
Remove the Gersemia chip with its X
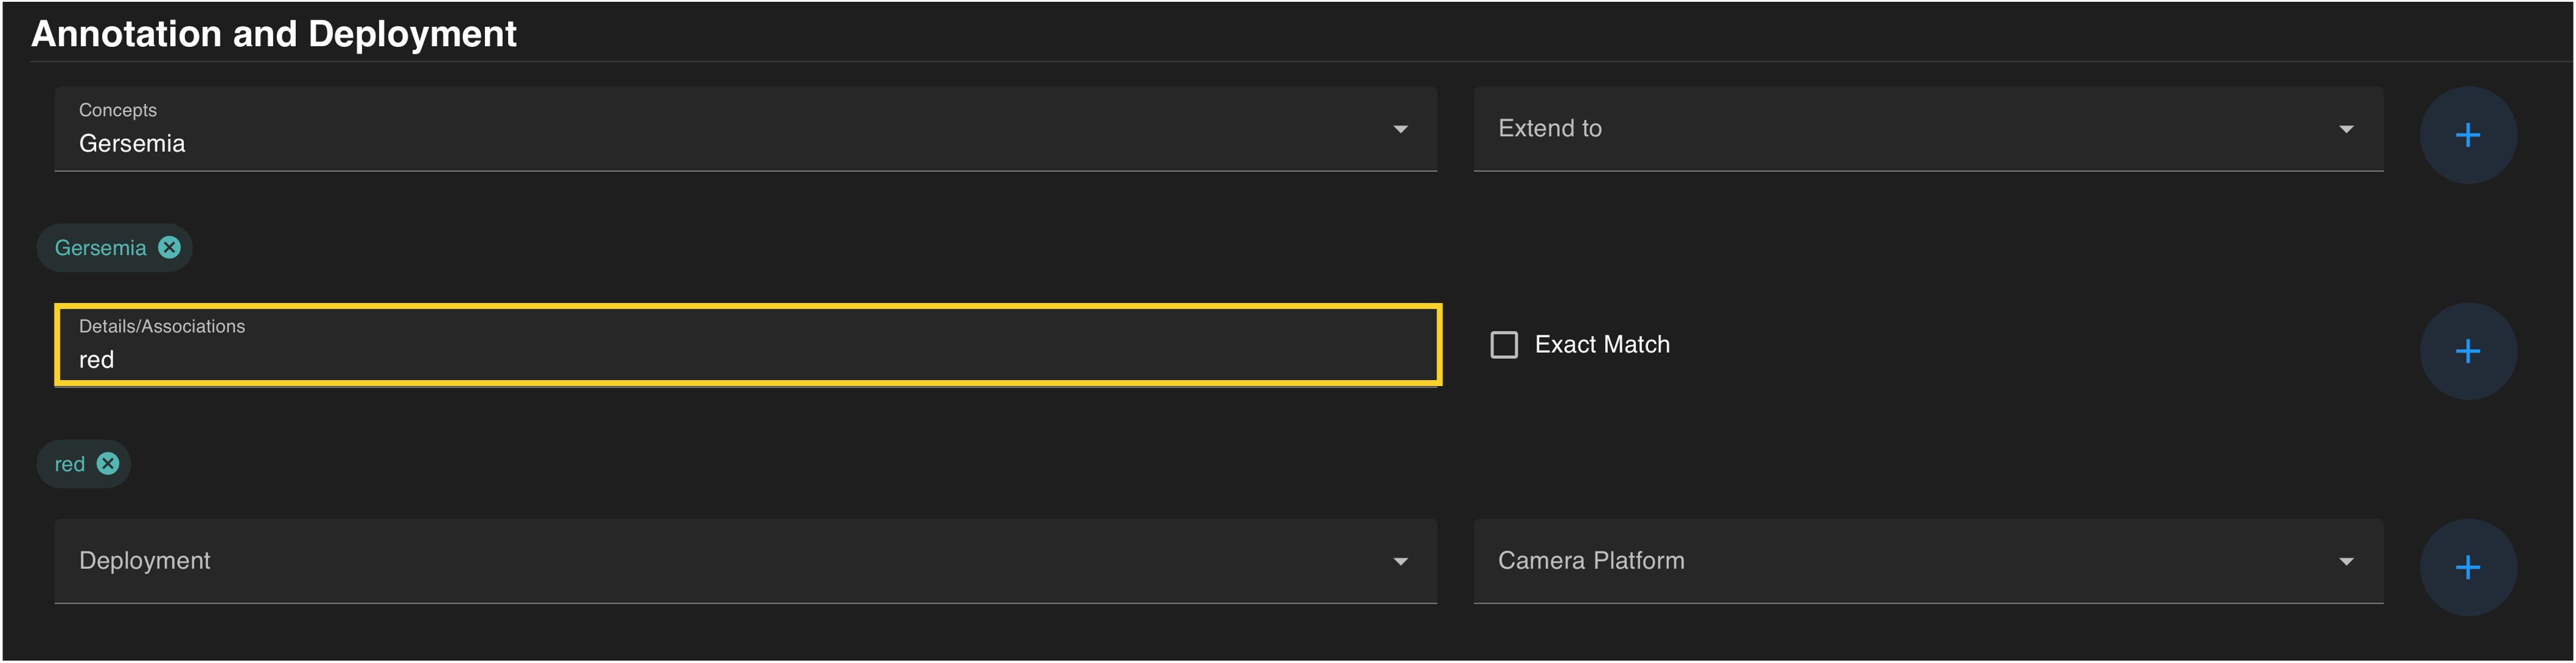pos(170,247)
